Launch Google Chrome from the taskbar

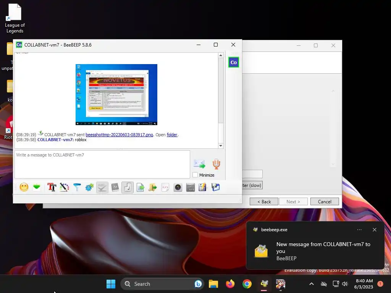click(x=247, y=284)
